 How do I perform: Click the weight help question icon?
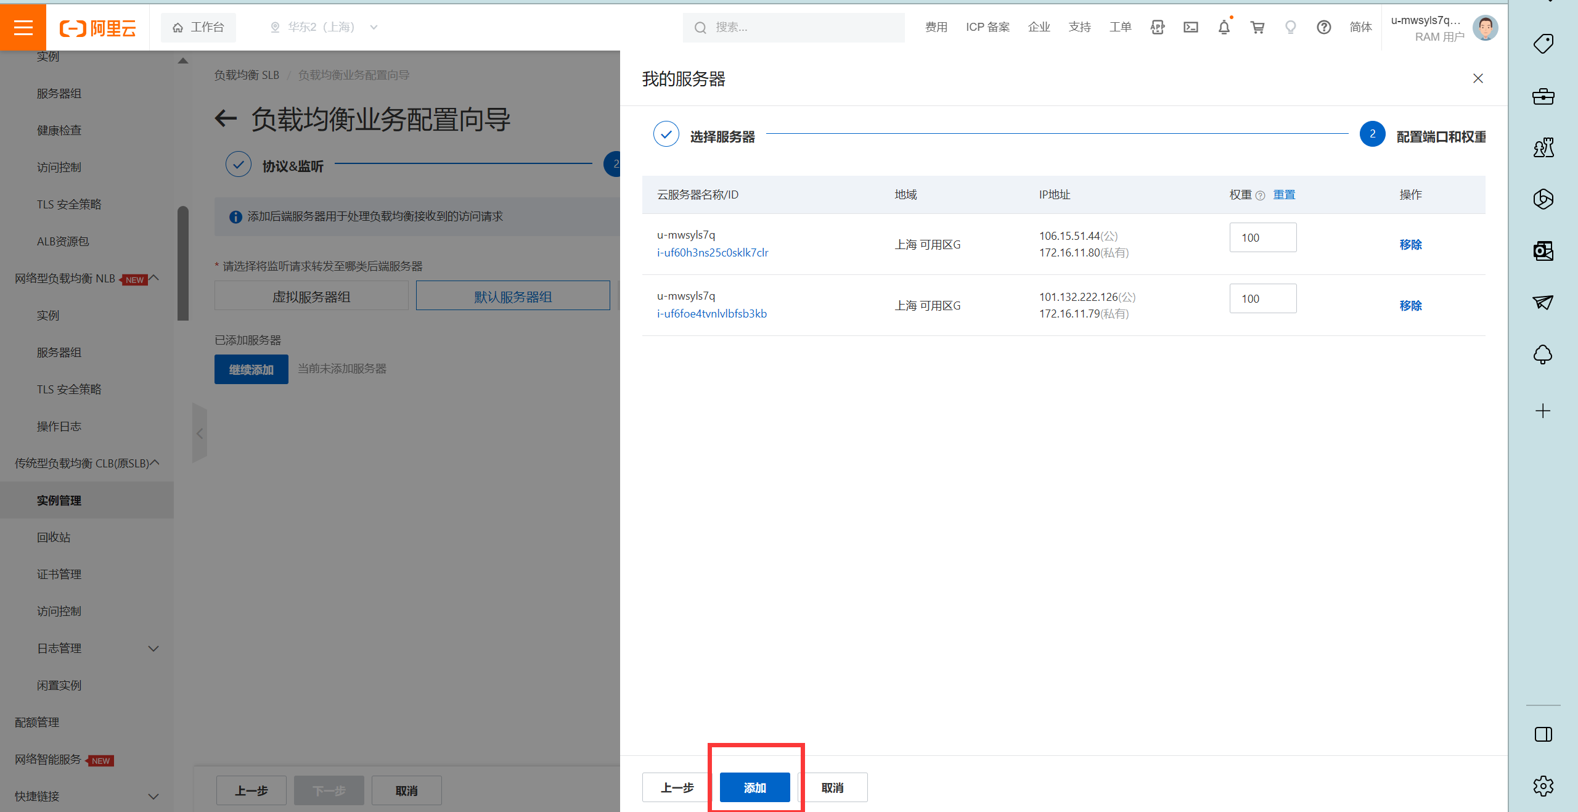[1261, 195]
